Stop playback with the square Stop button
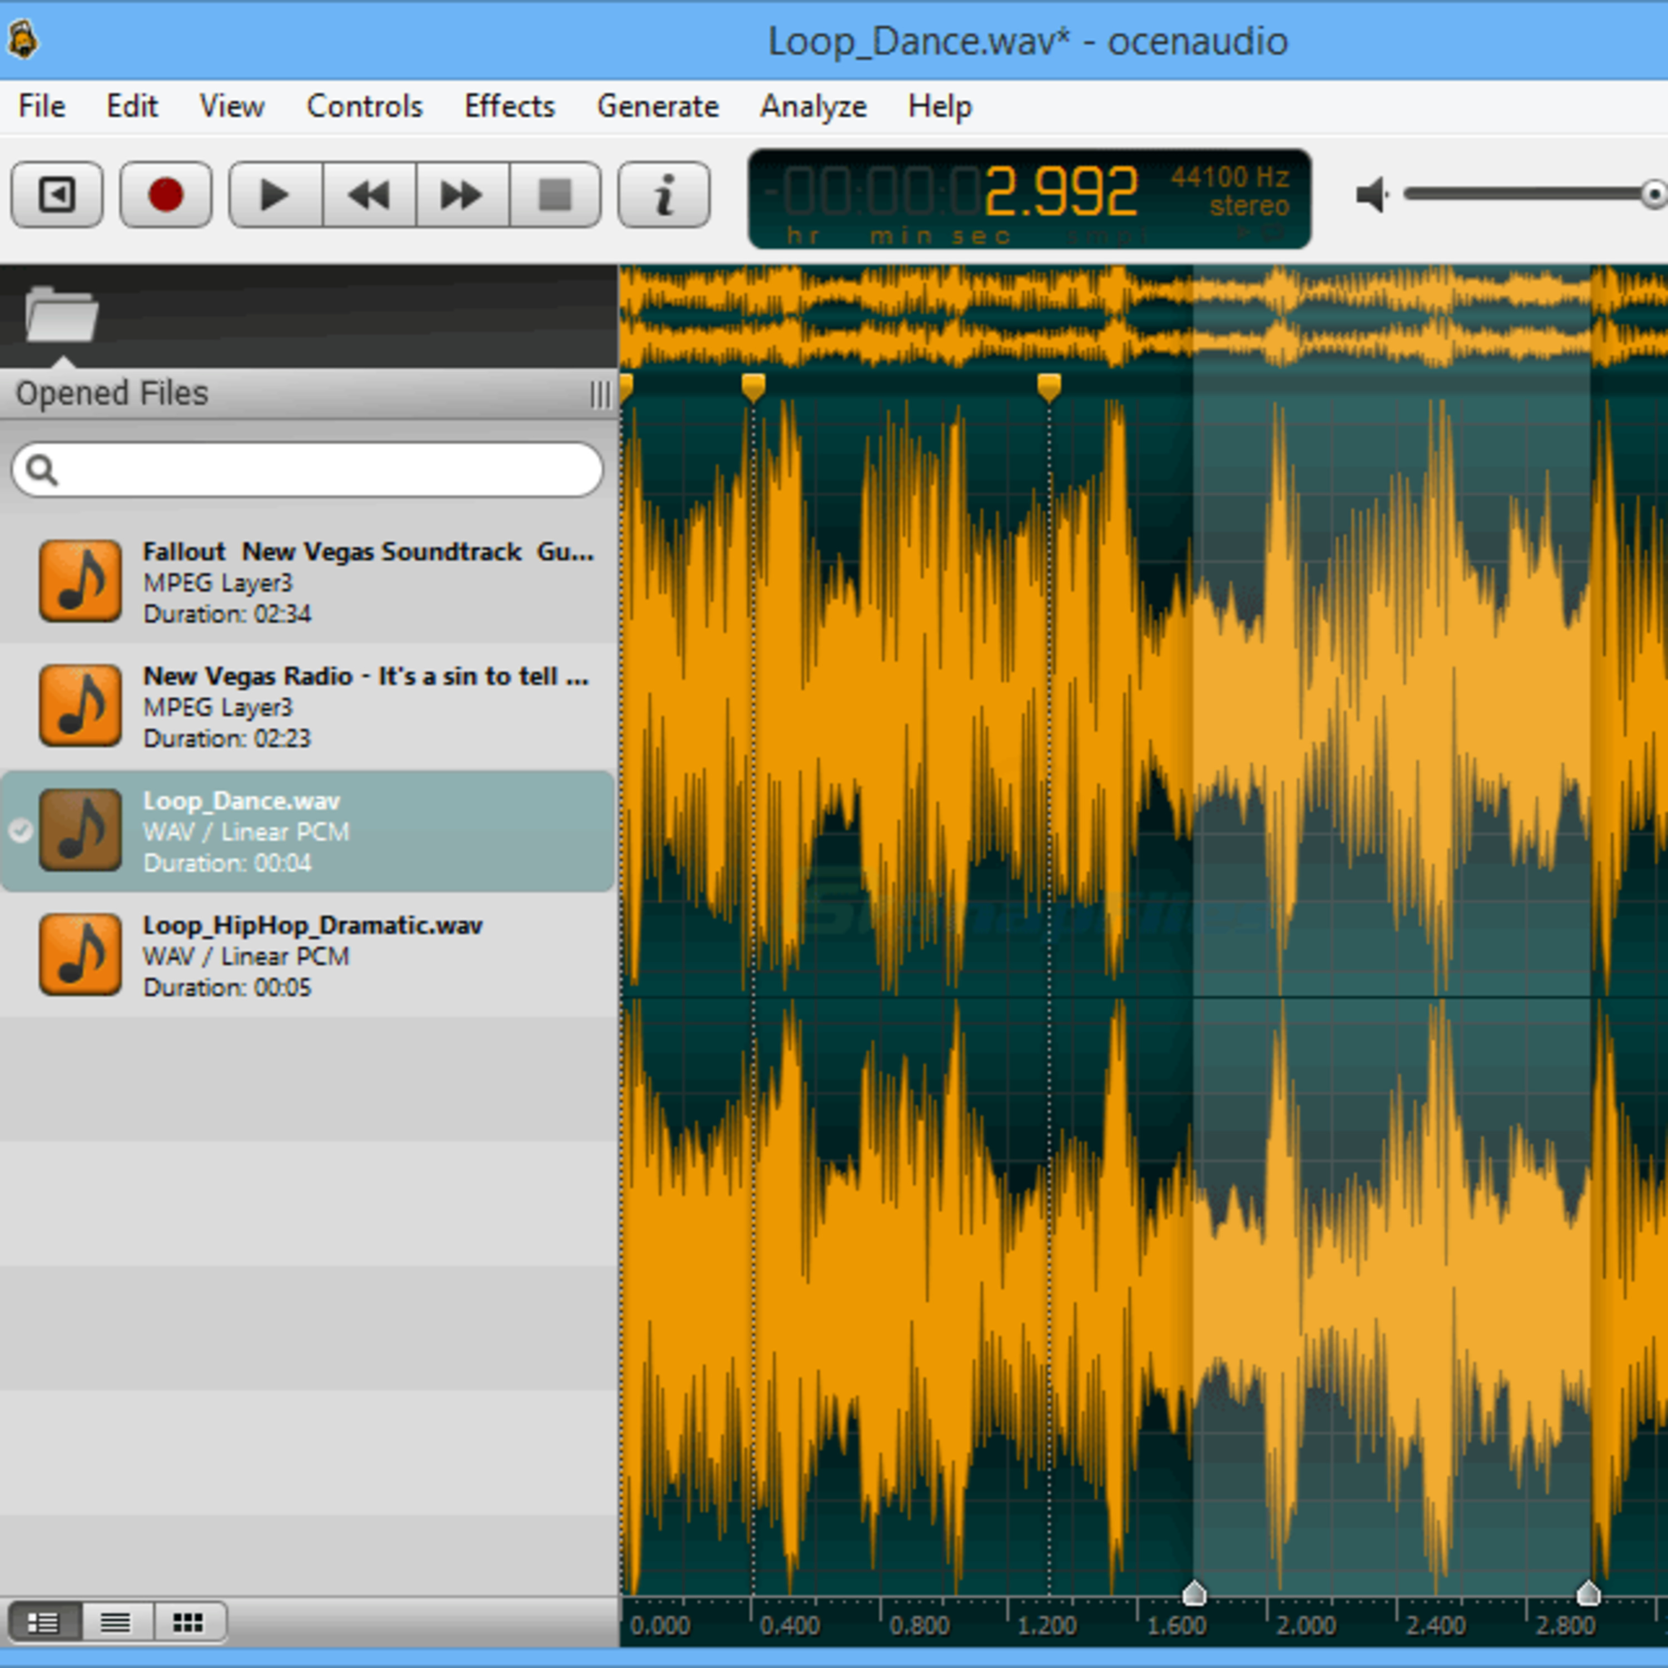Screen dimensions: 1668x1668 (555, 194)
